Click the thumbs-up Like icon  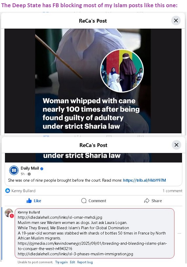[x=29, y=201]
